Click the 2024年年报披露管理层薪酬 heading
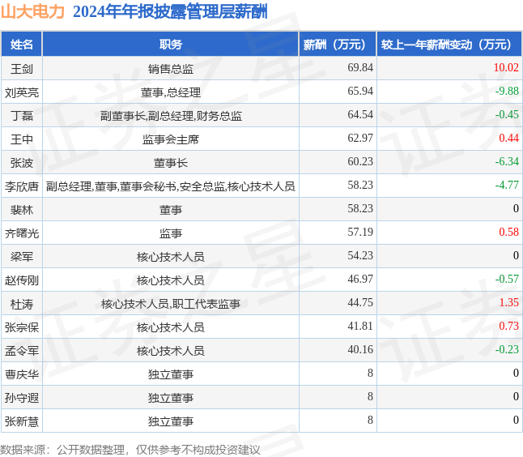Viewport: 523px width, 457px height. (170, 11)
